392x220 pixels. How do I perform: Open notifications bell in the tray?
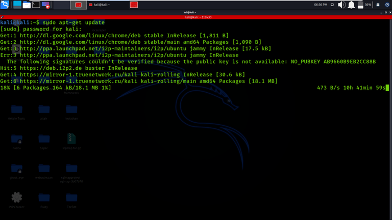pyautogui.click(x=351, y=5)
